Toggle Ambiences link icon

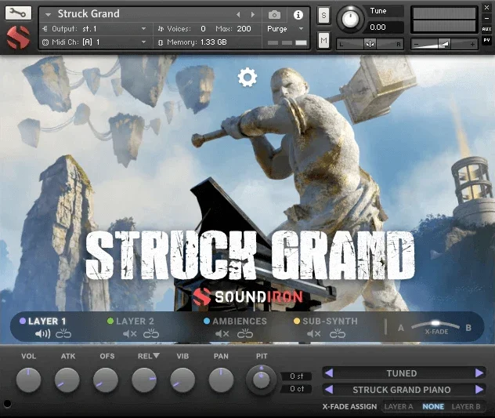coord(245,334)
